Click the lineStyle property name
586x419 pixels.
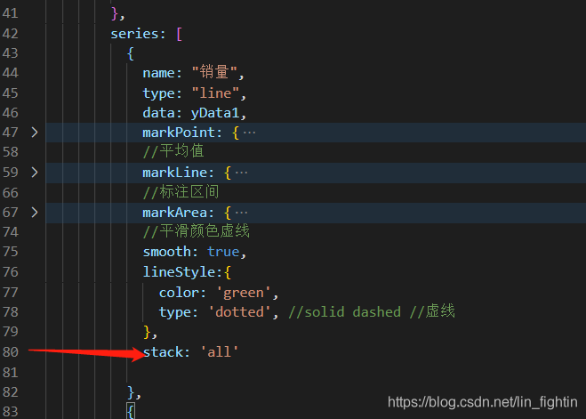tap(179, 271)
